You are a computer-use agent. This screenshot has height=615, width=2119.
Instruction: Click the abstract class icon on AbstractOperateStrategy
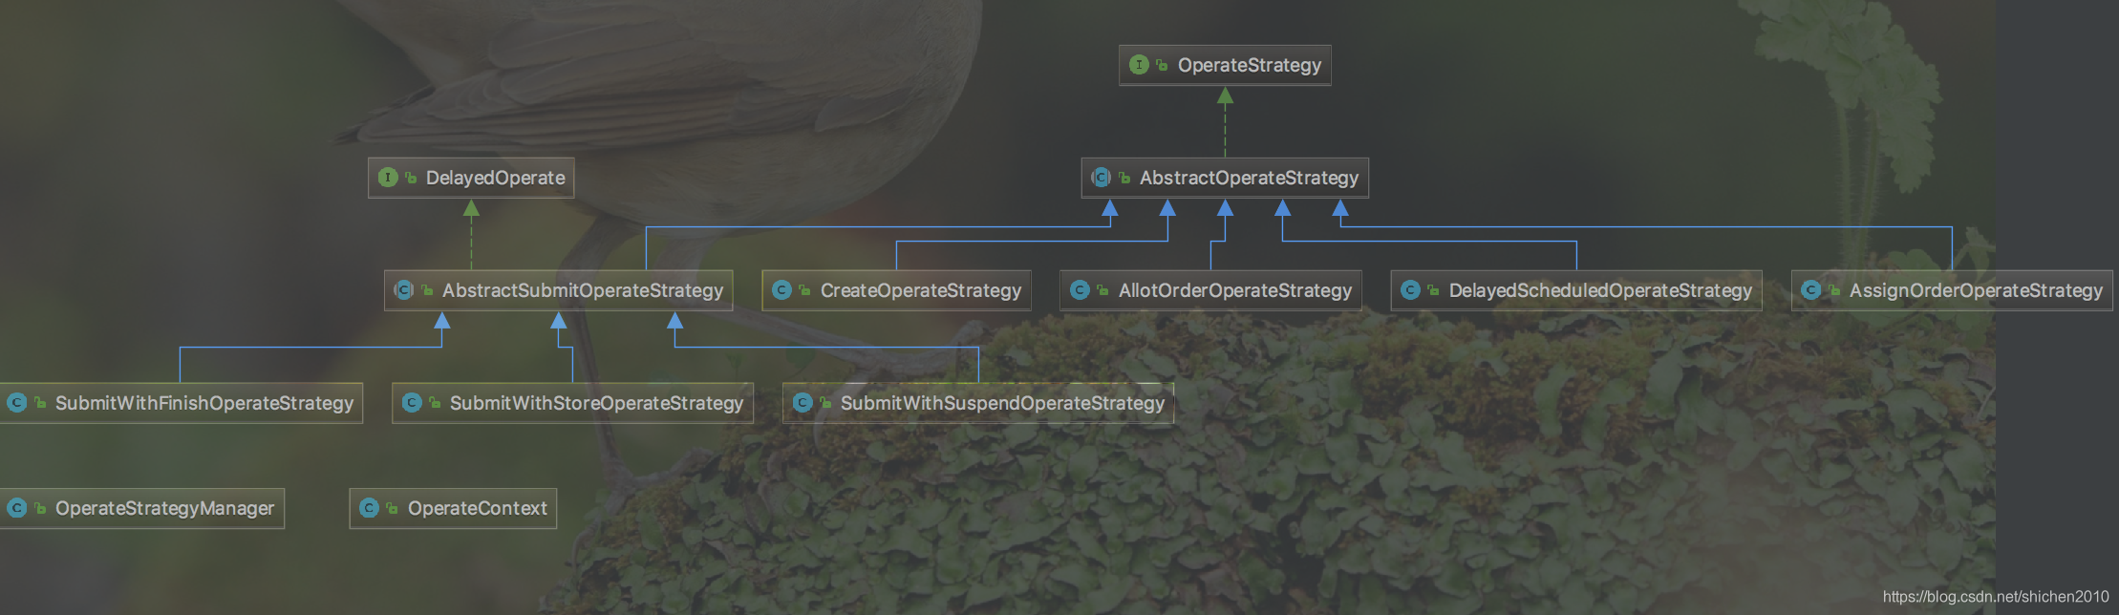tap(1101, 178)
